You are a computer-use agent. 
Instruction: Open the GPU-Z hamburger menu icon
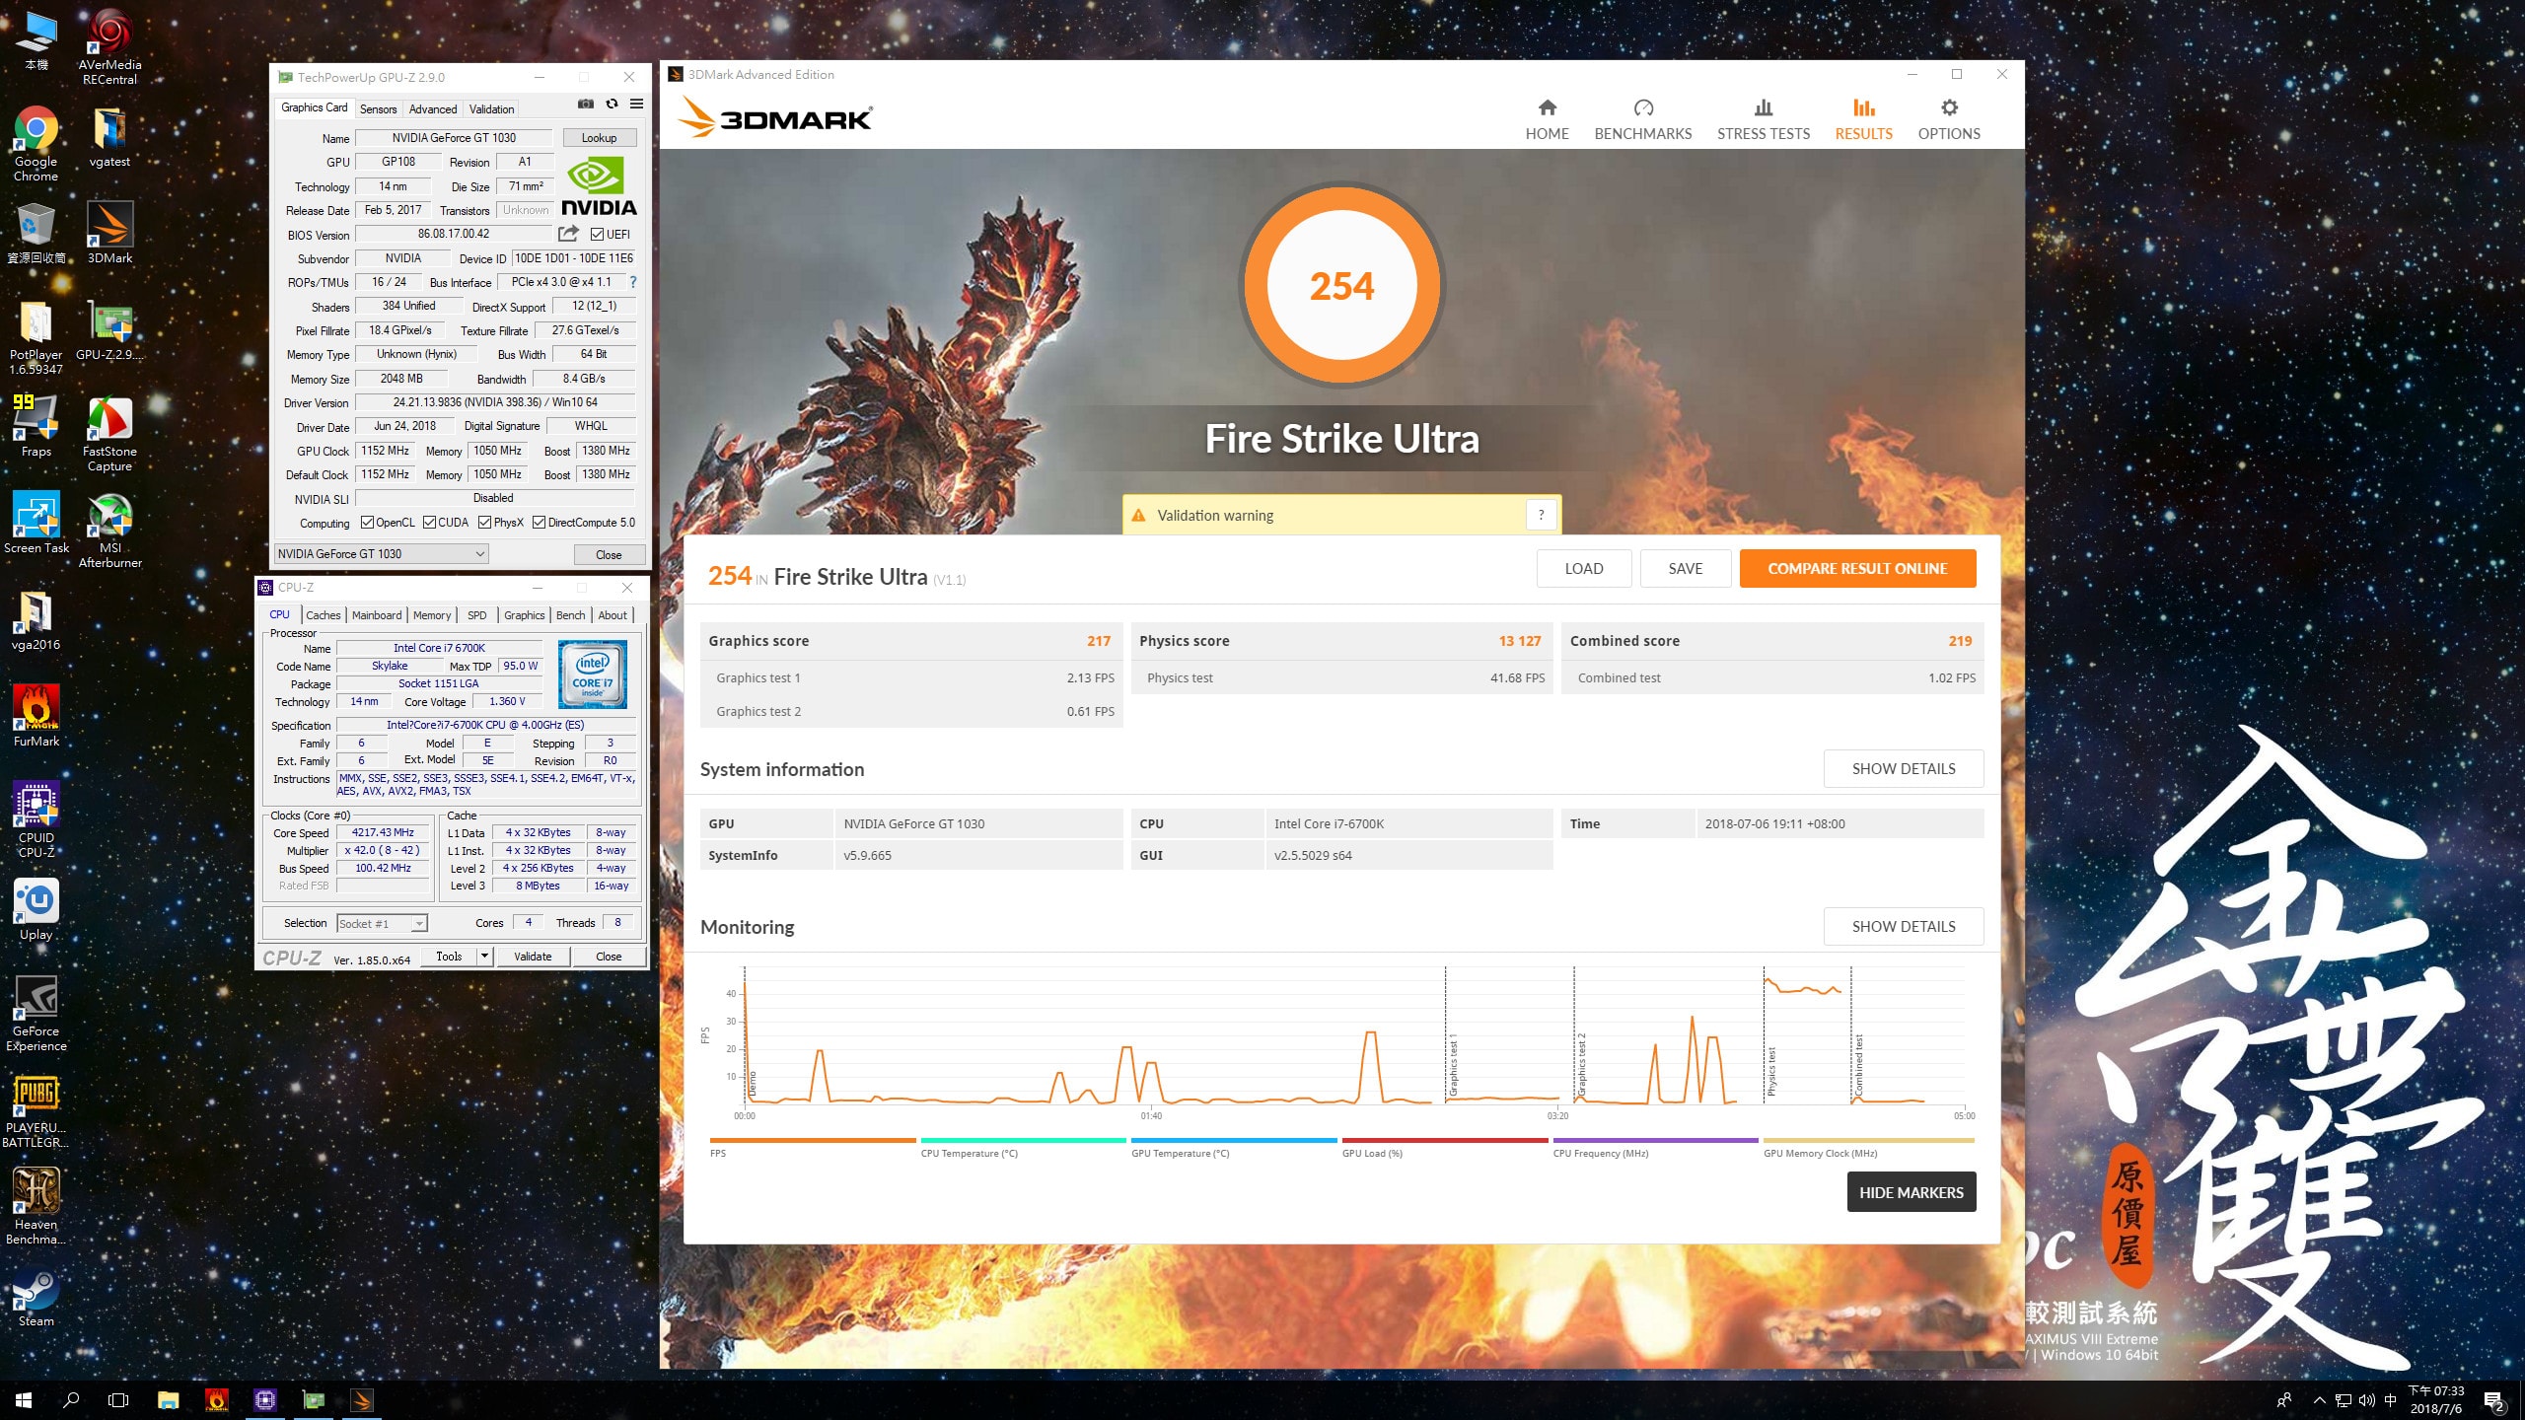[636, 105]
